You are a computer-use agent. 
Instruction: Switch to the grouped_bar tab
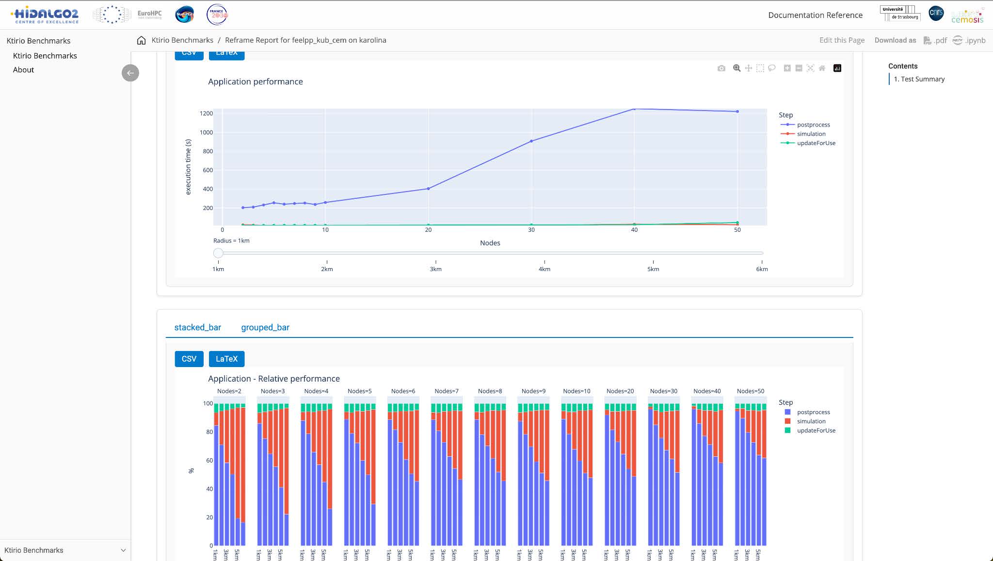(265, 327)
